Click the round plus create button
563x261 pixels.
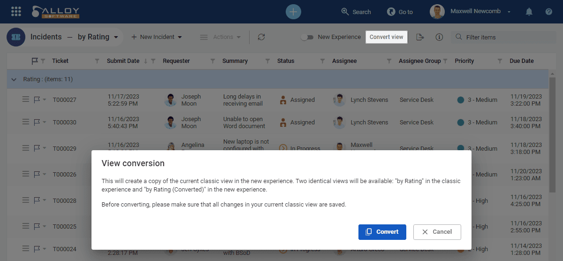[x=293, y=12]
